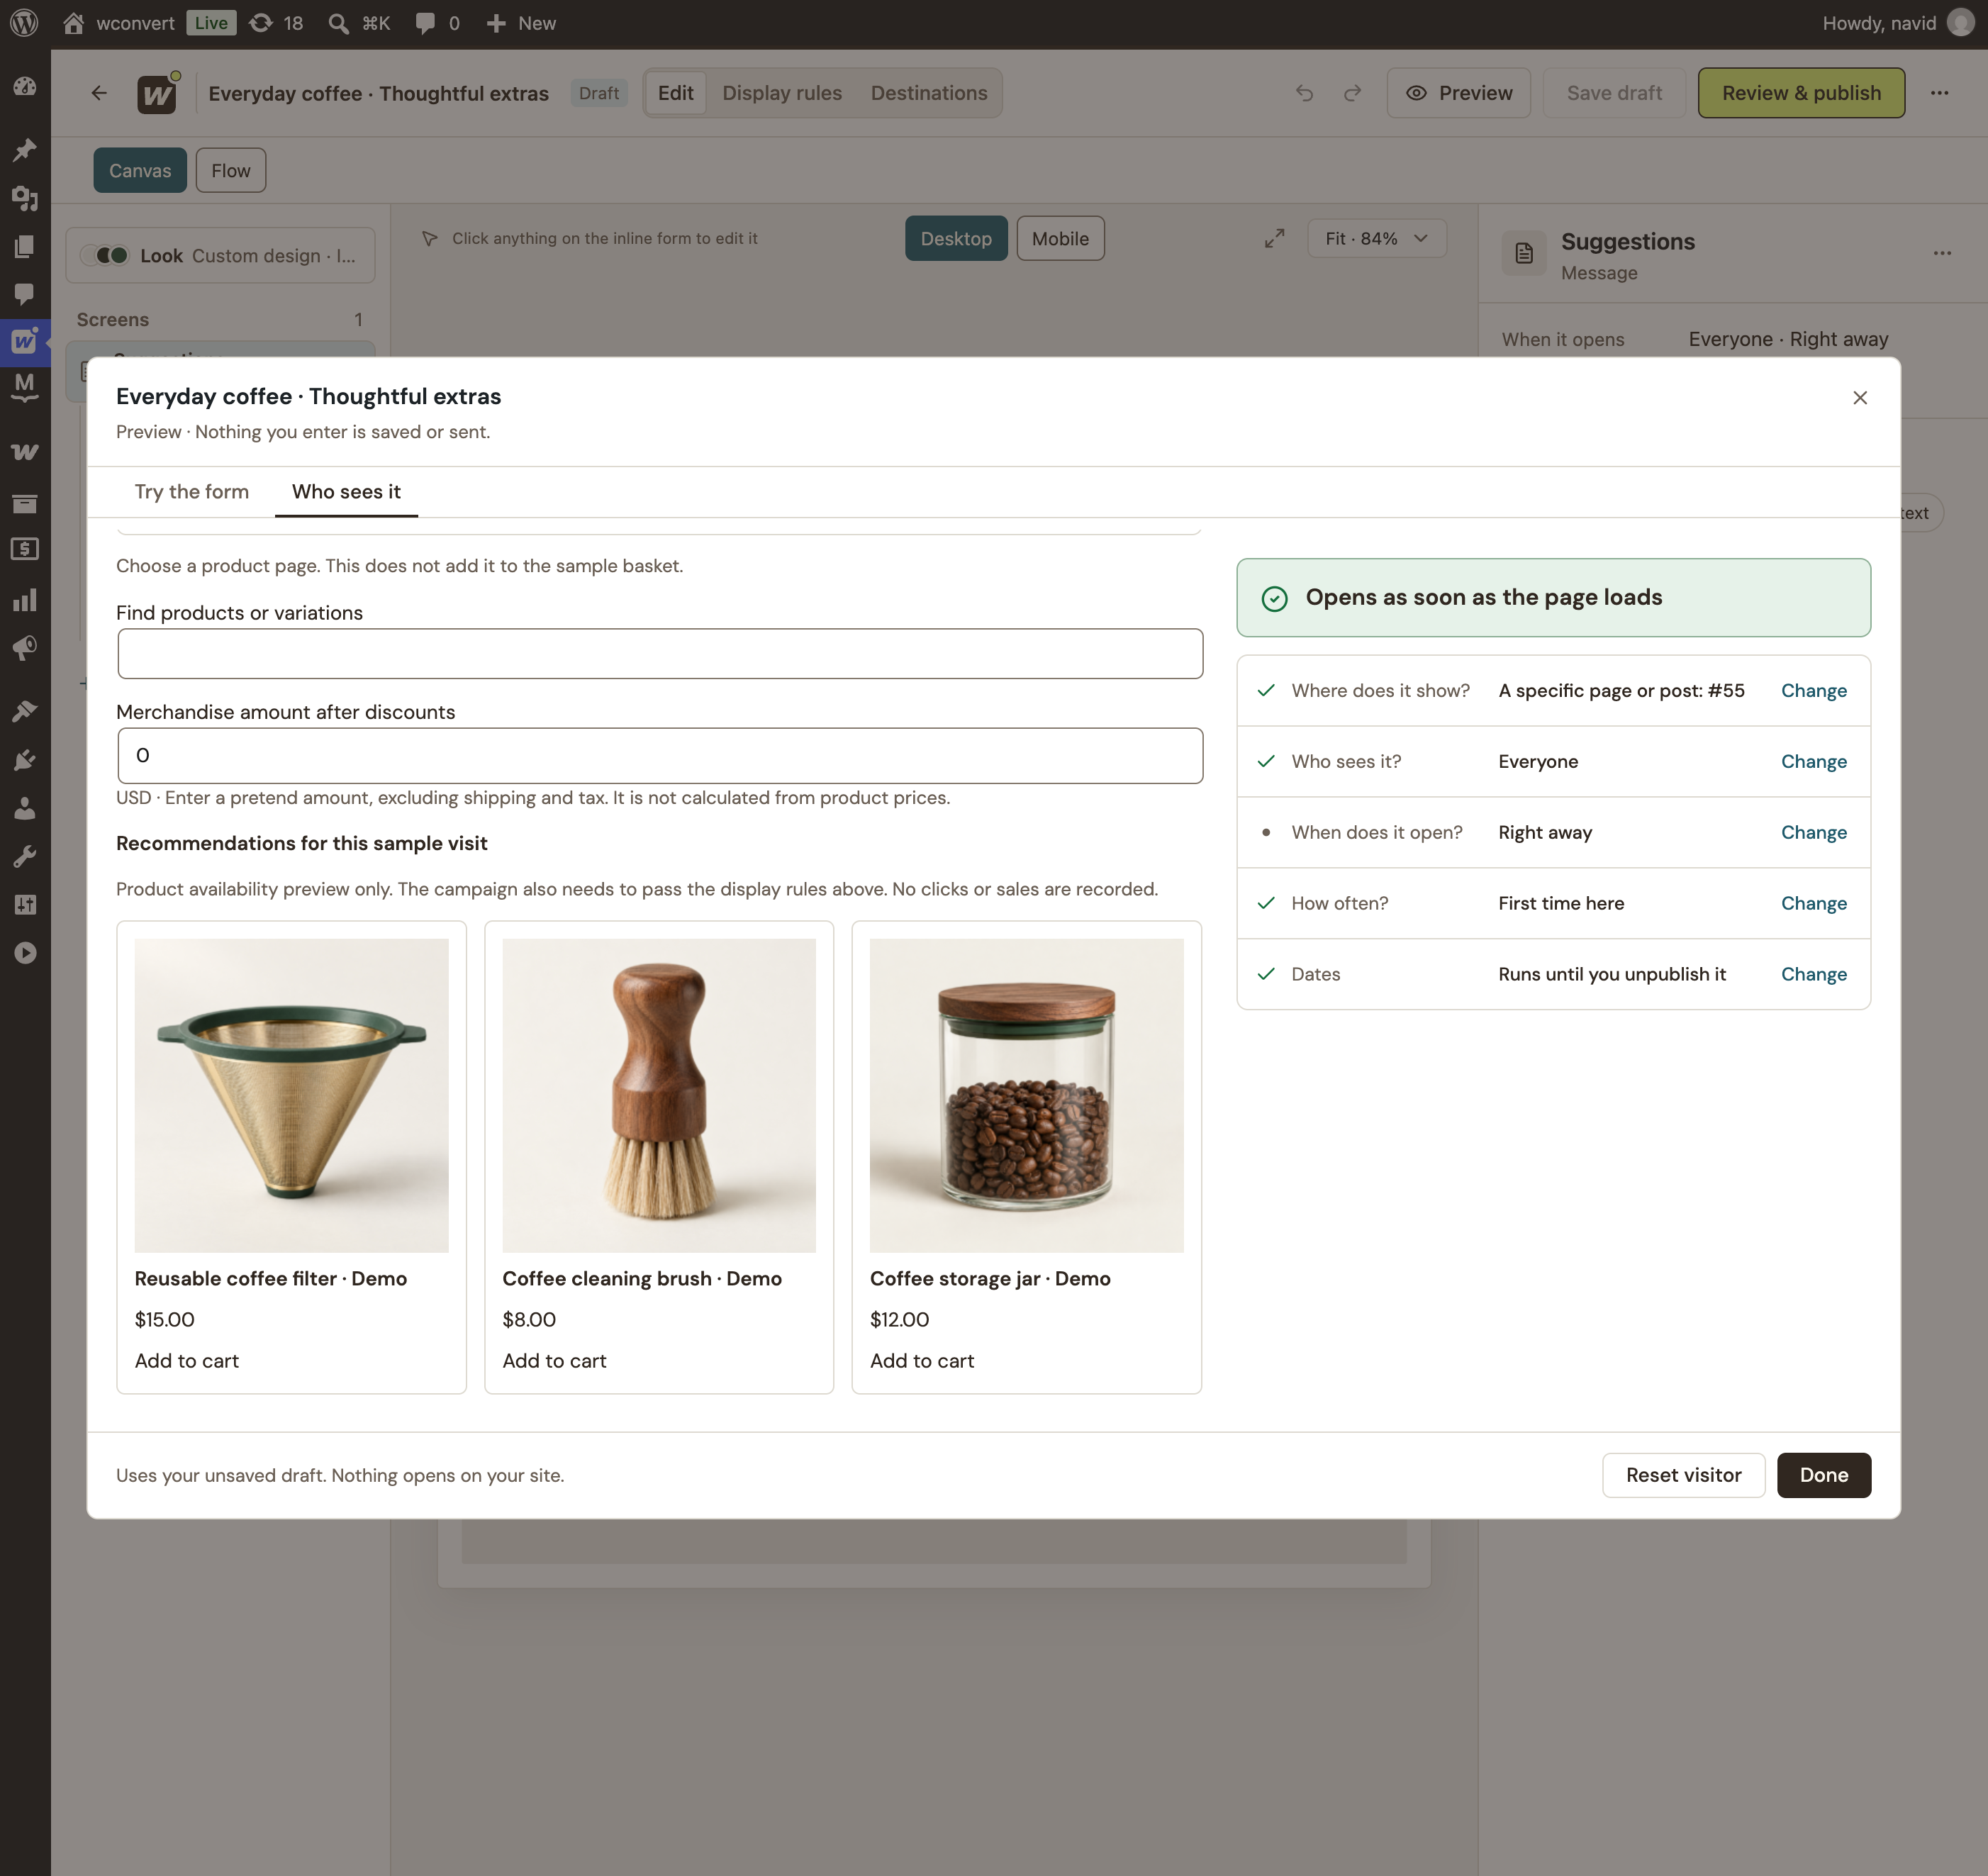The image size is (1988, 1876).
Task: Close the preview dialog with the X
Action: tap(1860, 398)
